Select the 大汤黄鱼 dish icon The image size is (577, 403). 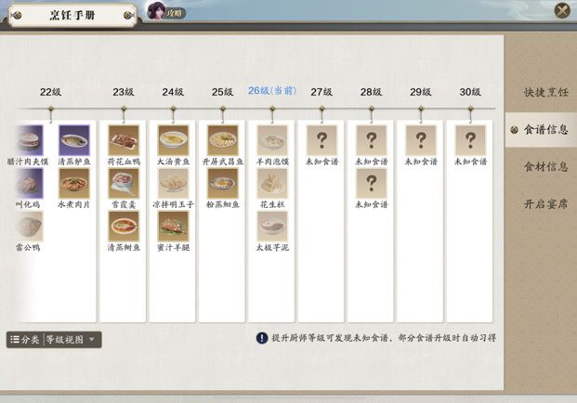(x=174, y=140)
